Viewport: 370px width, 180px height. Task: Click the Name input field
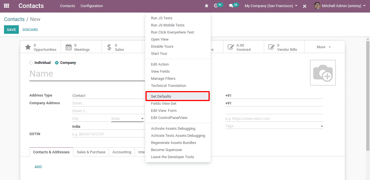pos(87,74)
